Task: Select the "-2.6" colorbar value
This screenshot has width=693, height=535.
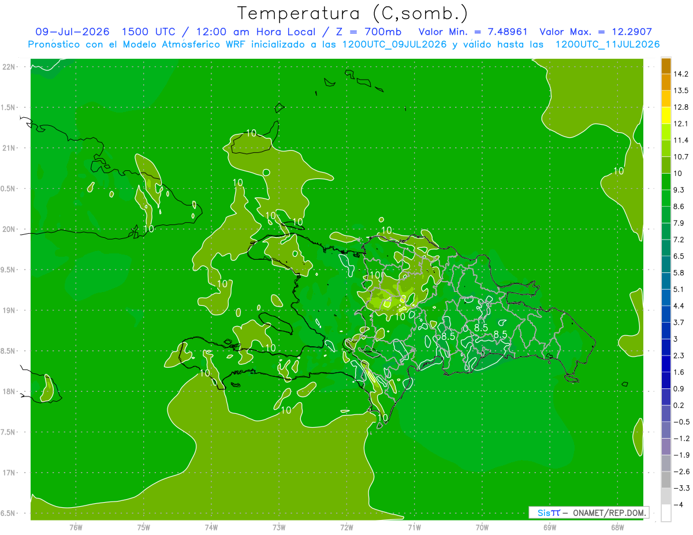Action: click(x=681, y=472)
